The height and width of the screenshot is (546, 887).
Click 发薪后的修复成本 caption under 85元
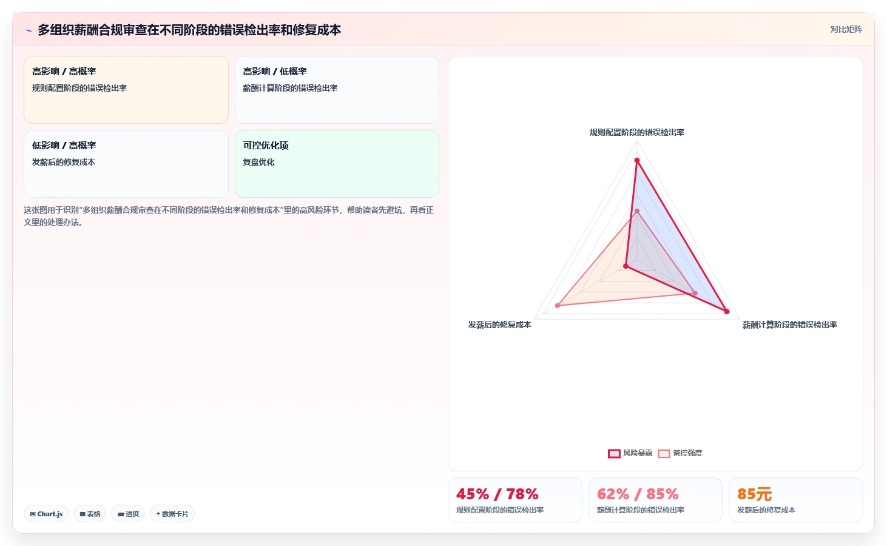click(x=766, y=510)
